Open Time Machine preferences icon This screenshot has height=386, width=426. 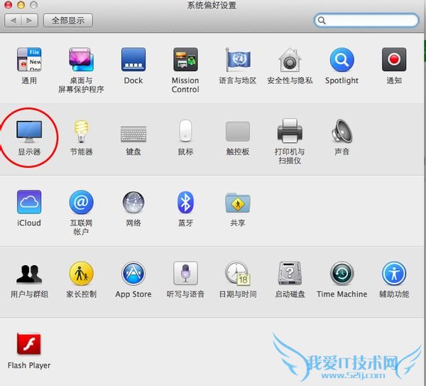pyautogui.click(x=342, y=274)
